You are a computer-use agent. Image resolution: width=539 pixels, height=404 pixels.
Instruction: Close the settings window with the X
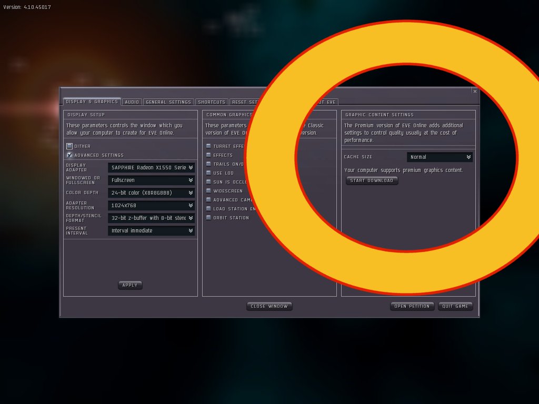pyautogui.click(x=475, y=92)
